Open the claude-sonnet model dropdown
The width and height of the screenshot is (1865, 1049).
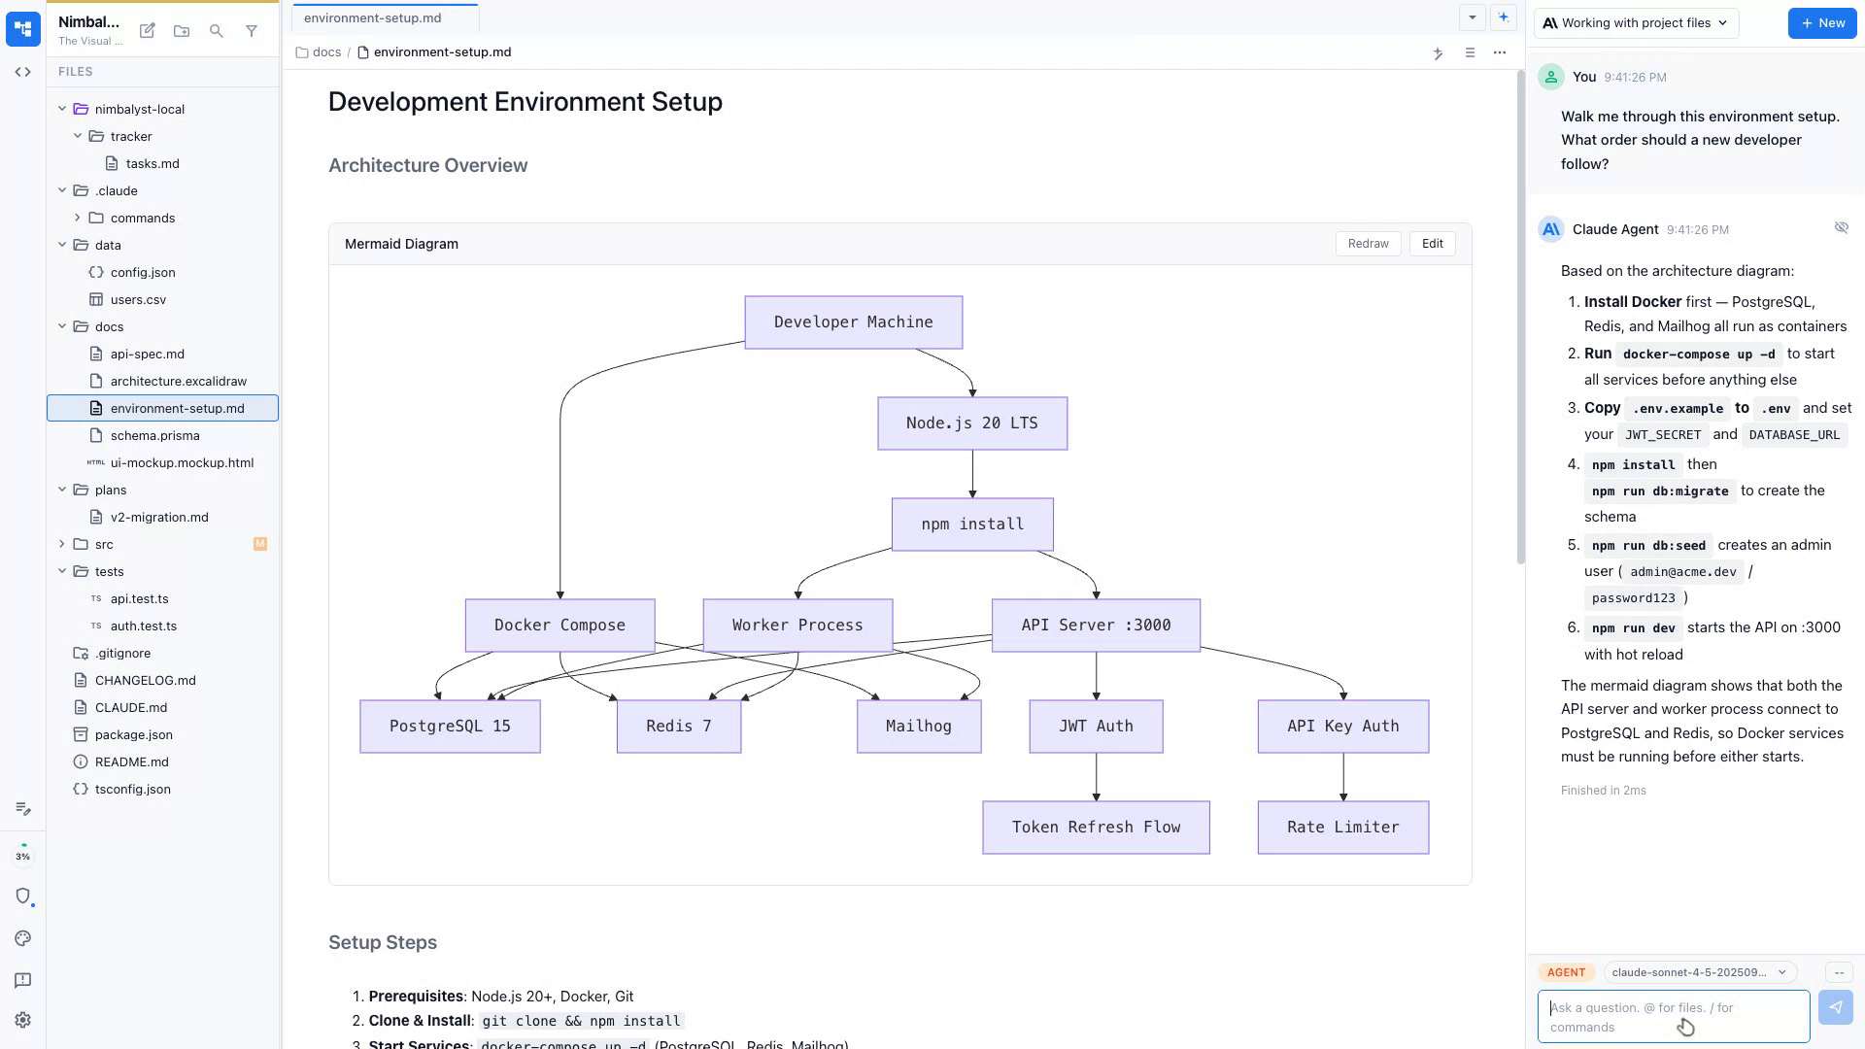(x=1699, y=972)
